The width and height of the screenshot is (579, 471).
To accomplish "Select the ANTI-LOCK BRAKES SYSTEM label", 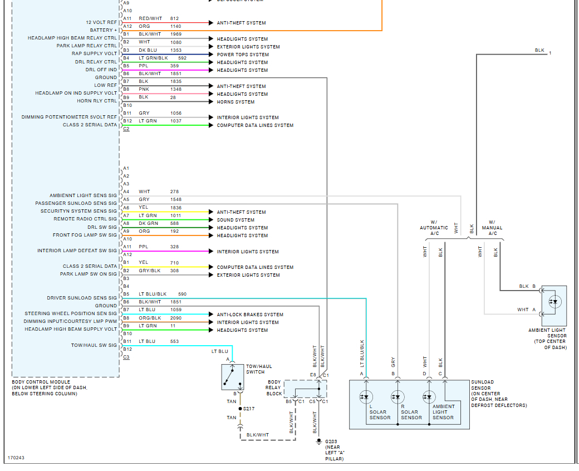I will [250, 315].
